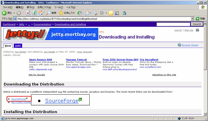Click the vertical scrollbar down arrow
This screenshot has width=208, height=121.
pyautogui.click(x=205, y=114)
